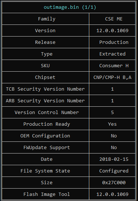
Task: Click the OEM Configuration No value
Action: point(114,136)
